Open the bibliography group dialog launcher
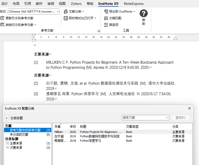199x165 pixels. [x=99, y=31]
